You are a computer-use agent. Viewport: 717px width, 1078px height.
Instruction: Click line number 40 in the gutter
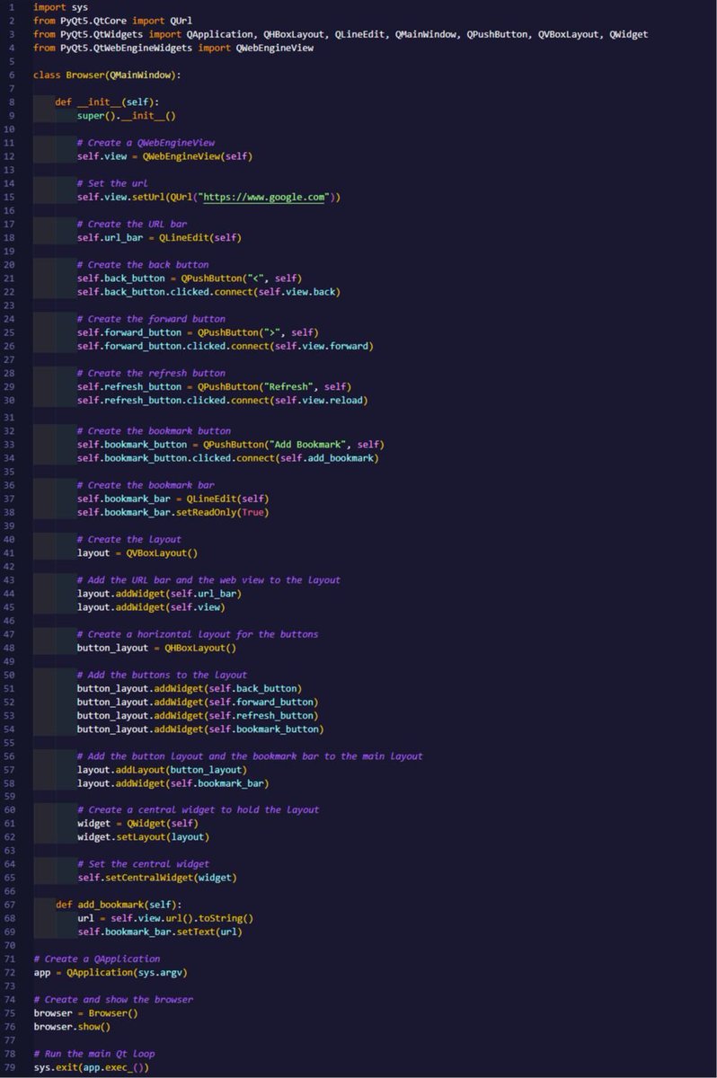(x=9, y=540)
